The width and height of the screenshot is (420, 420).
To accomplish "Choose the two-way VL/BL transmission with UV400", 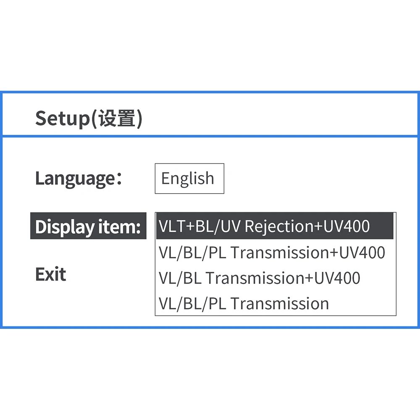I will coord(260,278).
